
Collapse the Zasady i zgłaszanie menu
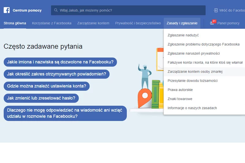click(x=182, y=23)
